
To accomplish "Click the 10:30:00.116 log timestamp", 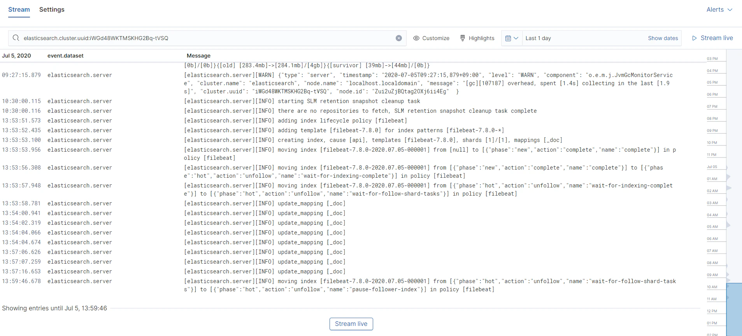I will 21,111.
